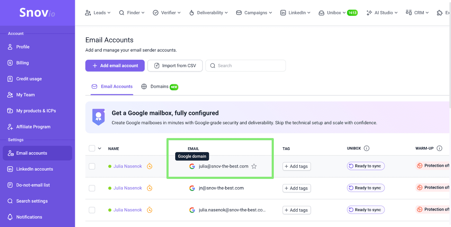The height and width of the screenshot is (227, 451).
Task: Open Billing in the sidebar
Action: [23, 63]
